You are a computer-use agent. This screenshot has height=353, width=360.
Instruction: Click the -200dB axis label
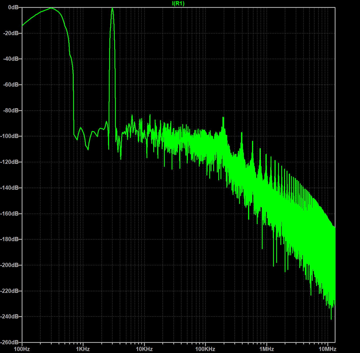[10, 265]
